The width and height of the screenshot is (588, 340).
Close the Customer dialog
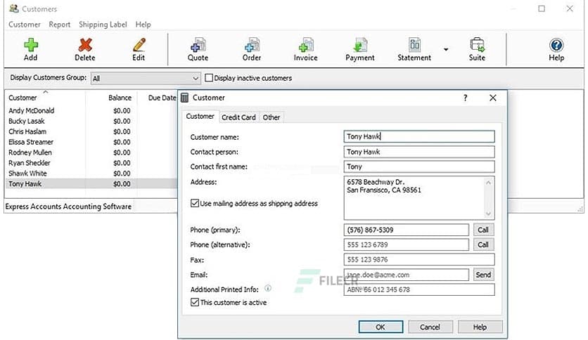[x=493, y=98]
